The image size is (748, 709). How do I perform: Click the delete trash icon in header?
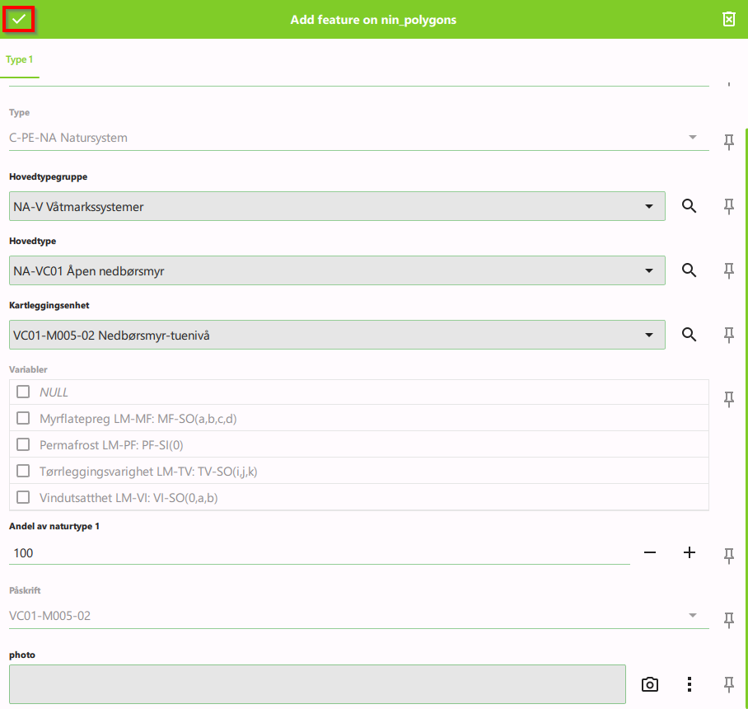click(x=728, y=19)
